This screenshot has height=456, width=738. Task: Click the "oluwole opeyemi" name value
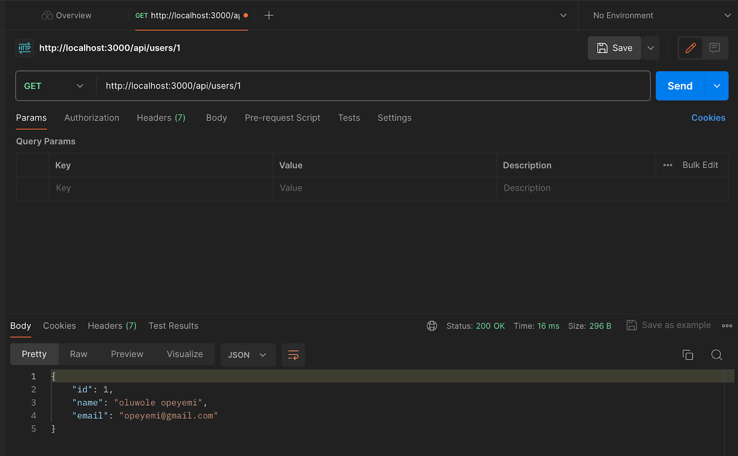click(x=158, y=403)
